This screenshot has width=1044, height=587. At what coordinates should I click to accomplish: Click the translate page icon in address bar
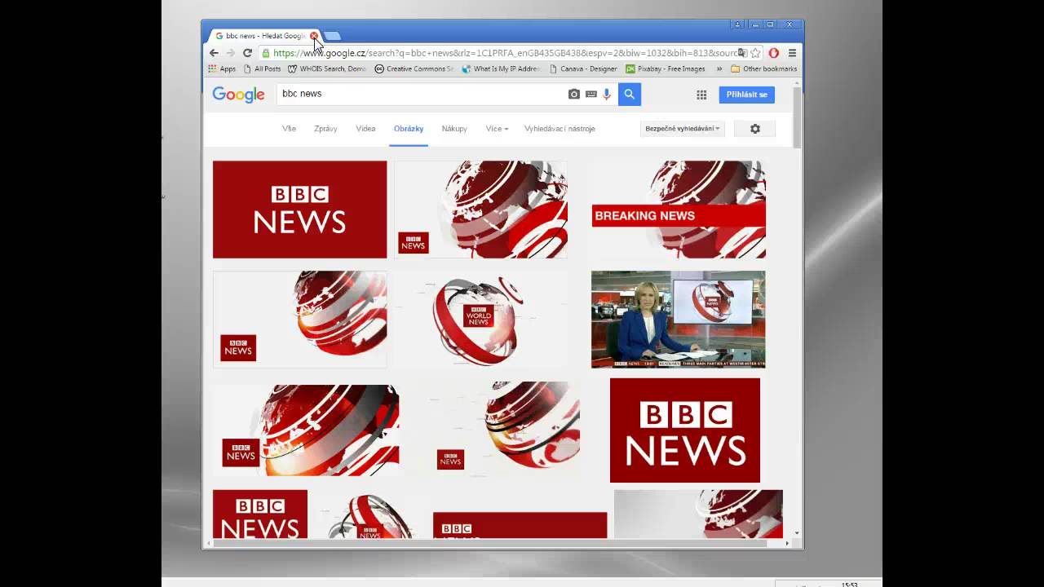point(741,53)
